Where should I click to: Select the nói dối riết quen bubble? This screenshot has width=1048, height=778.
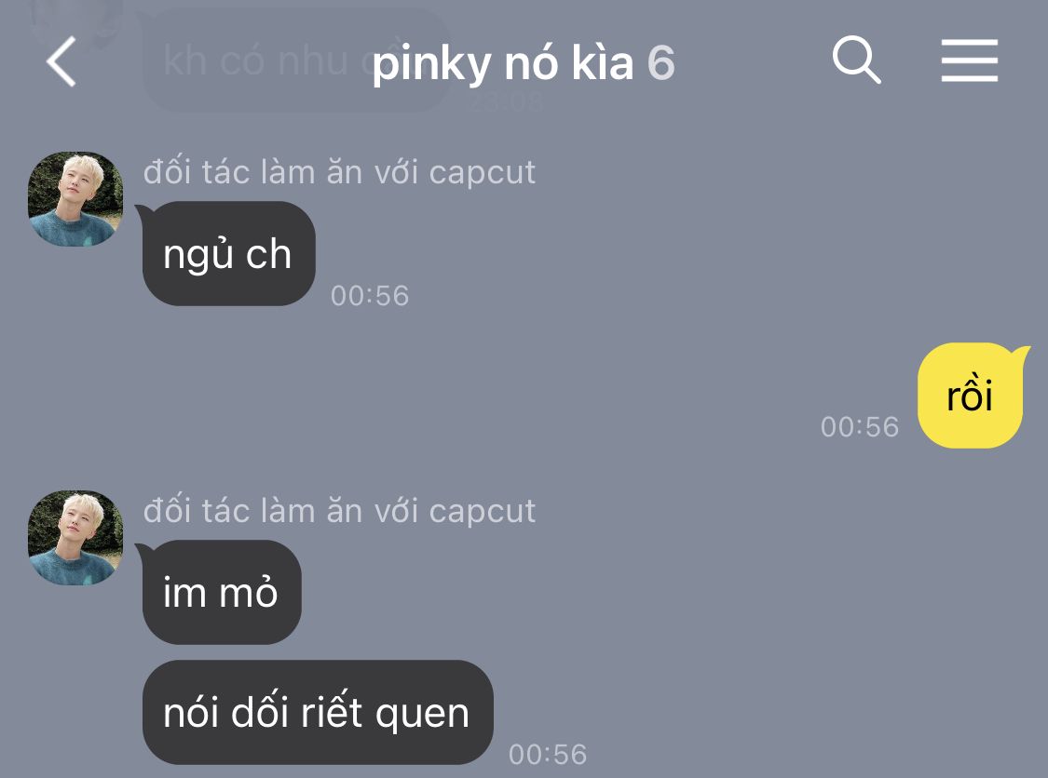click(x=318, y=713)
